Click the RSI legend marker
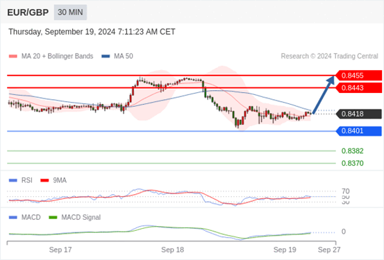Screen dimensions: 384x260 [13, 180]
